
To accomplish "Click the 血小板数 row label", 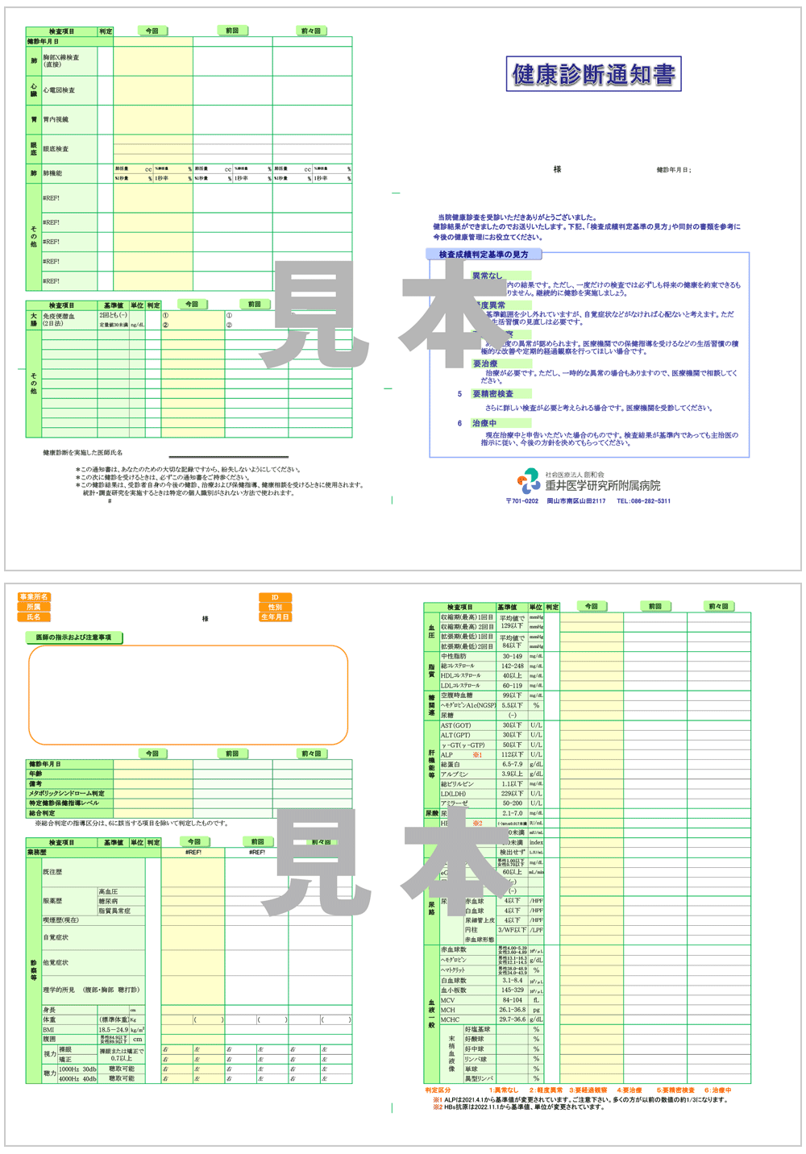I will 454,990.
